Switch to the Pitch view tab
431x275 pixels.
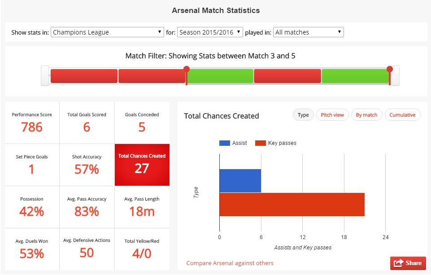(332, 115)
